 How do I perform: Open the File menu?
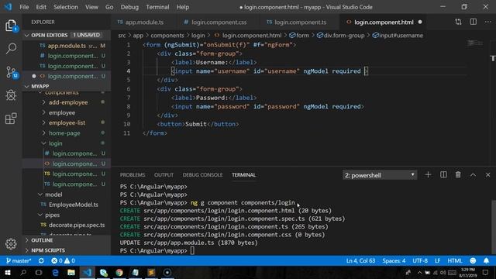tap(24, 7)
